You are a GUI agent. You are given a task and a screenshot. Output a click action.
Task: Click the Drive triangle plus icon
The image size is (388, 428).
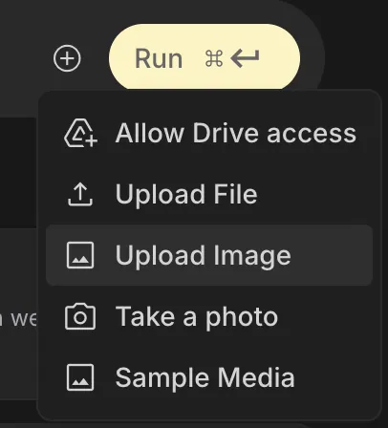point(80,133)
